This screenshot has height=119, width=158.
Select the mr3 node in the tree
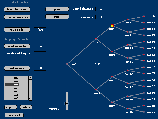pos(96,89)
